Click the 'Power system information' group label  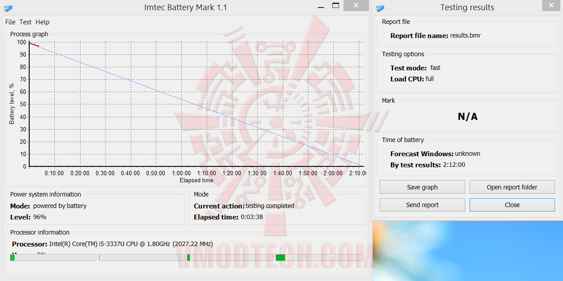(x=46, y=194)
